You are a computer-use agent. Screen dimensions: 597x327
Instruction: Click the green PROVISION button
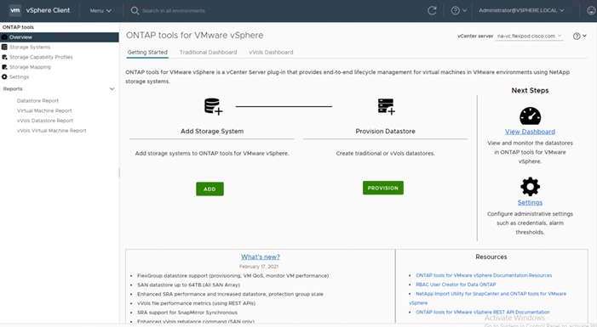tap(383, 188)
